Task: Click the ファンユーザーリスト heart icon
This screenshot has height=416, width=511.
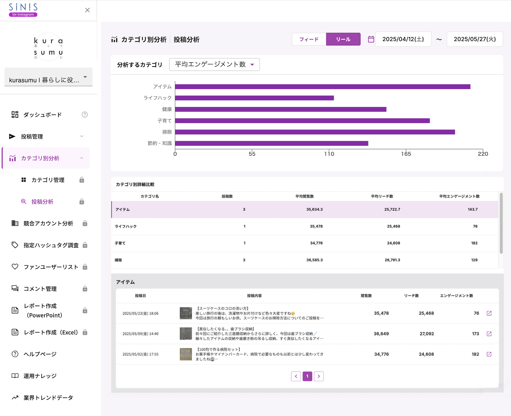Action: [15, 267]
